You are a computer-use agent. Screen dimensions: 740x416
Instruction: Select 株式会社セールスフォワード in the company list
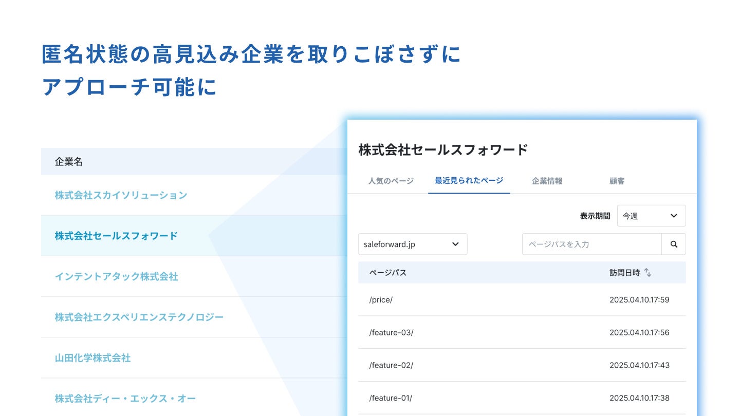click(116, 236)
